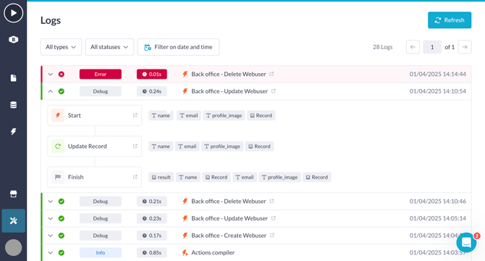This screenshot has width=485, height=261.
Task: Click the play button in the sidebar
Action: (x=13, y=13)
